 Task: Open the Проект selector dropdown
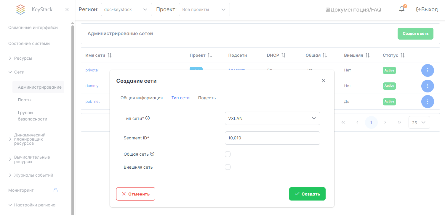point(204,9)
